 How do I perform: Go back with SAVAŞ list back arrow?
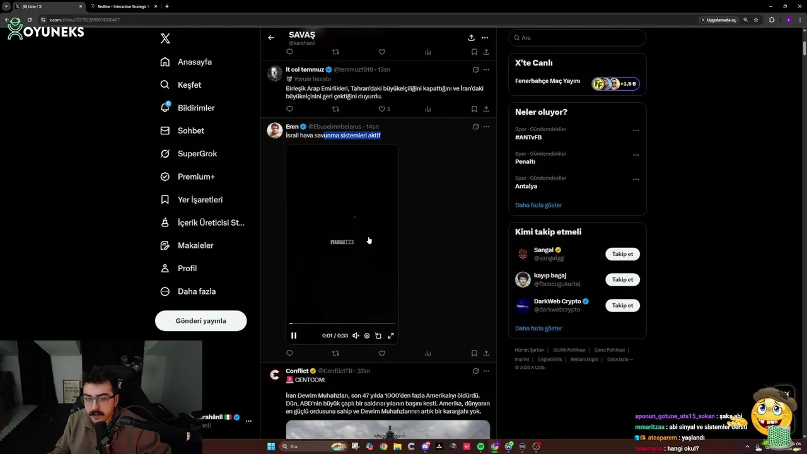(x=271, y=38)
